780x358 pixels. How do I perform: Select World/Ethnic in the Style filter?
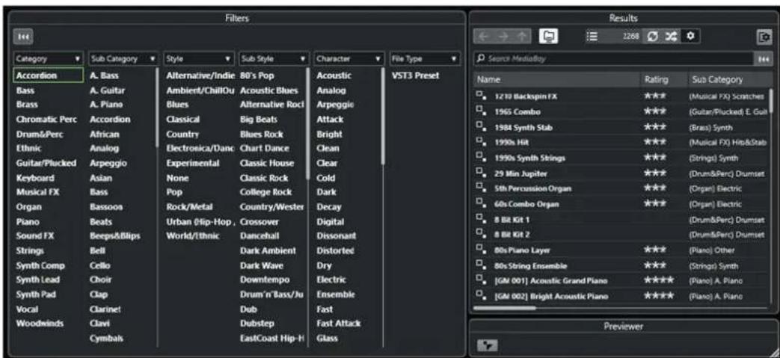point(192,236)
